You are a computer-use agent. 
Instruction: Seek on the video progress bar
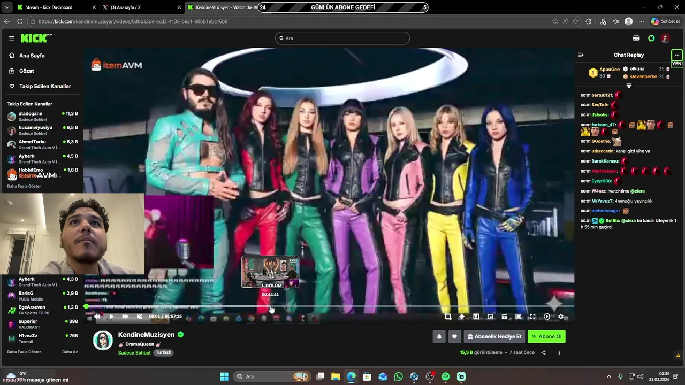(329, 307)
